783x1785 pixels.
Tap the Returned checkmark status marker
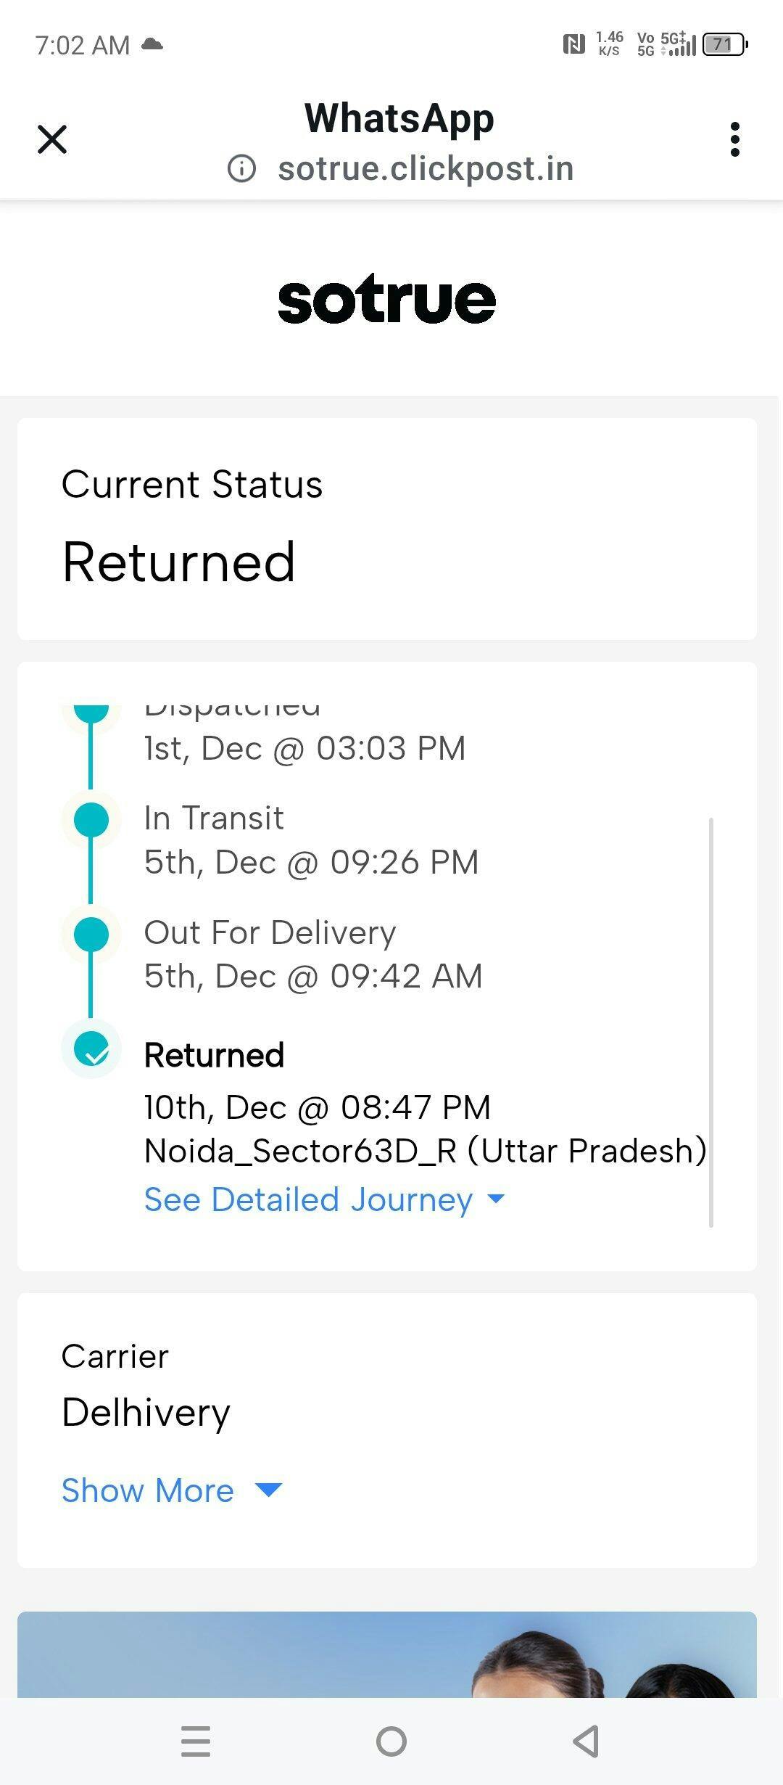[91, 1049]
